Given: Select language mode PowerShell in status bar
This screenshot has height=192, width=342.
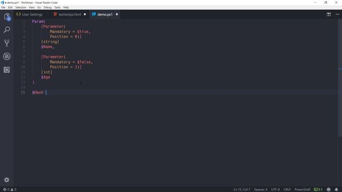Looking at the screenshot, I should point(302,190).
